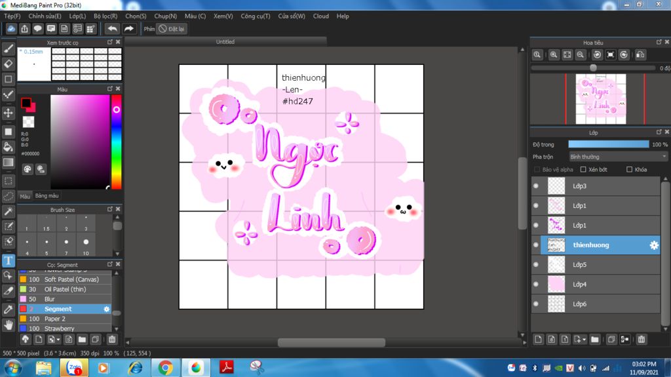
Task: Click the rainbow hue slider strip
Action: 117,142
